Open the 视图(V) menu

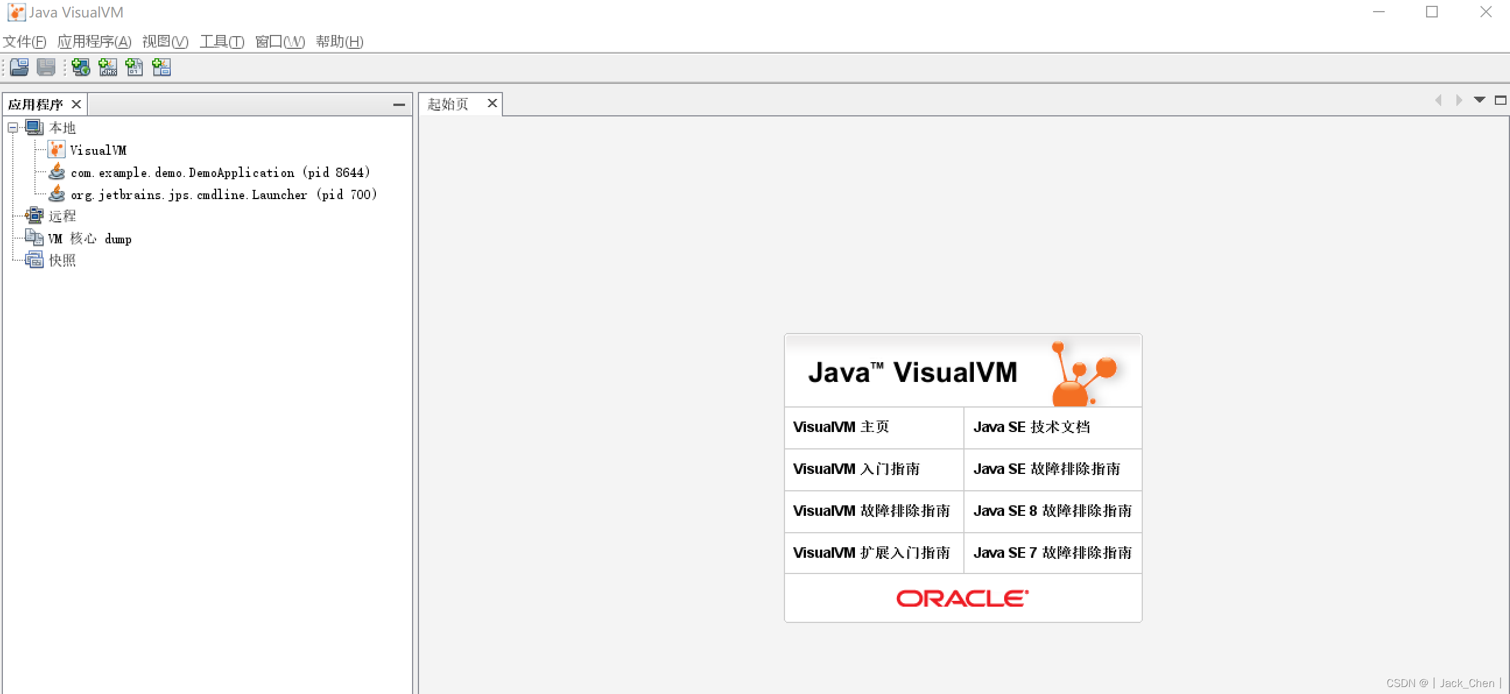(166, 41)
